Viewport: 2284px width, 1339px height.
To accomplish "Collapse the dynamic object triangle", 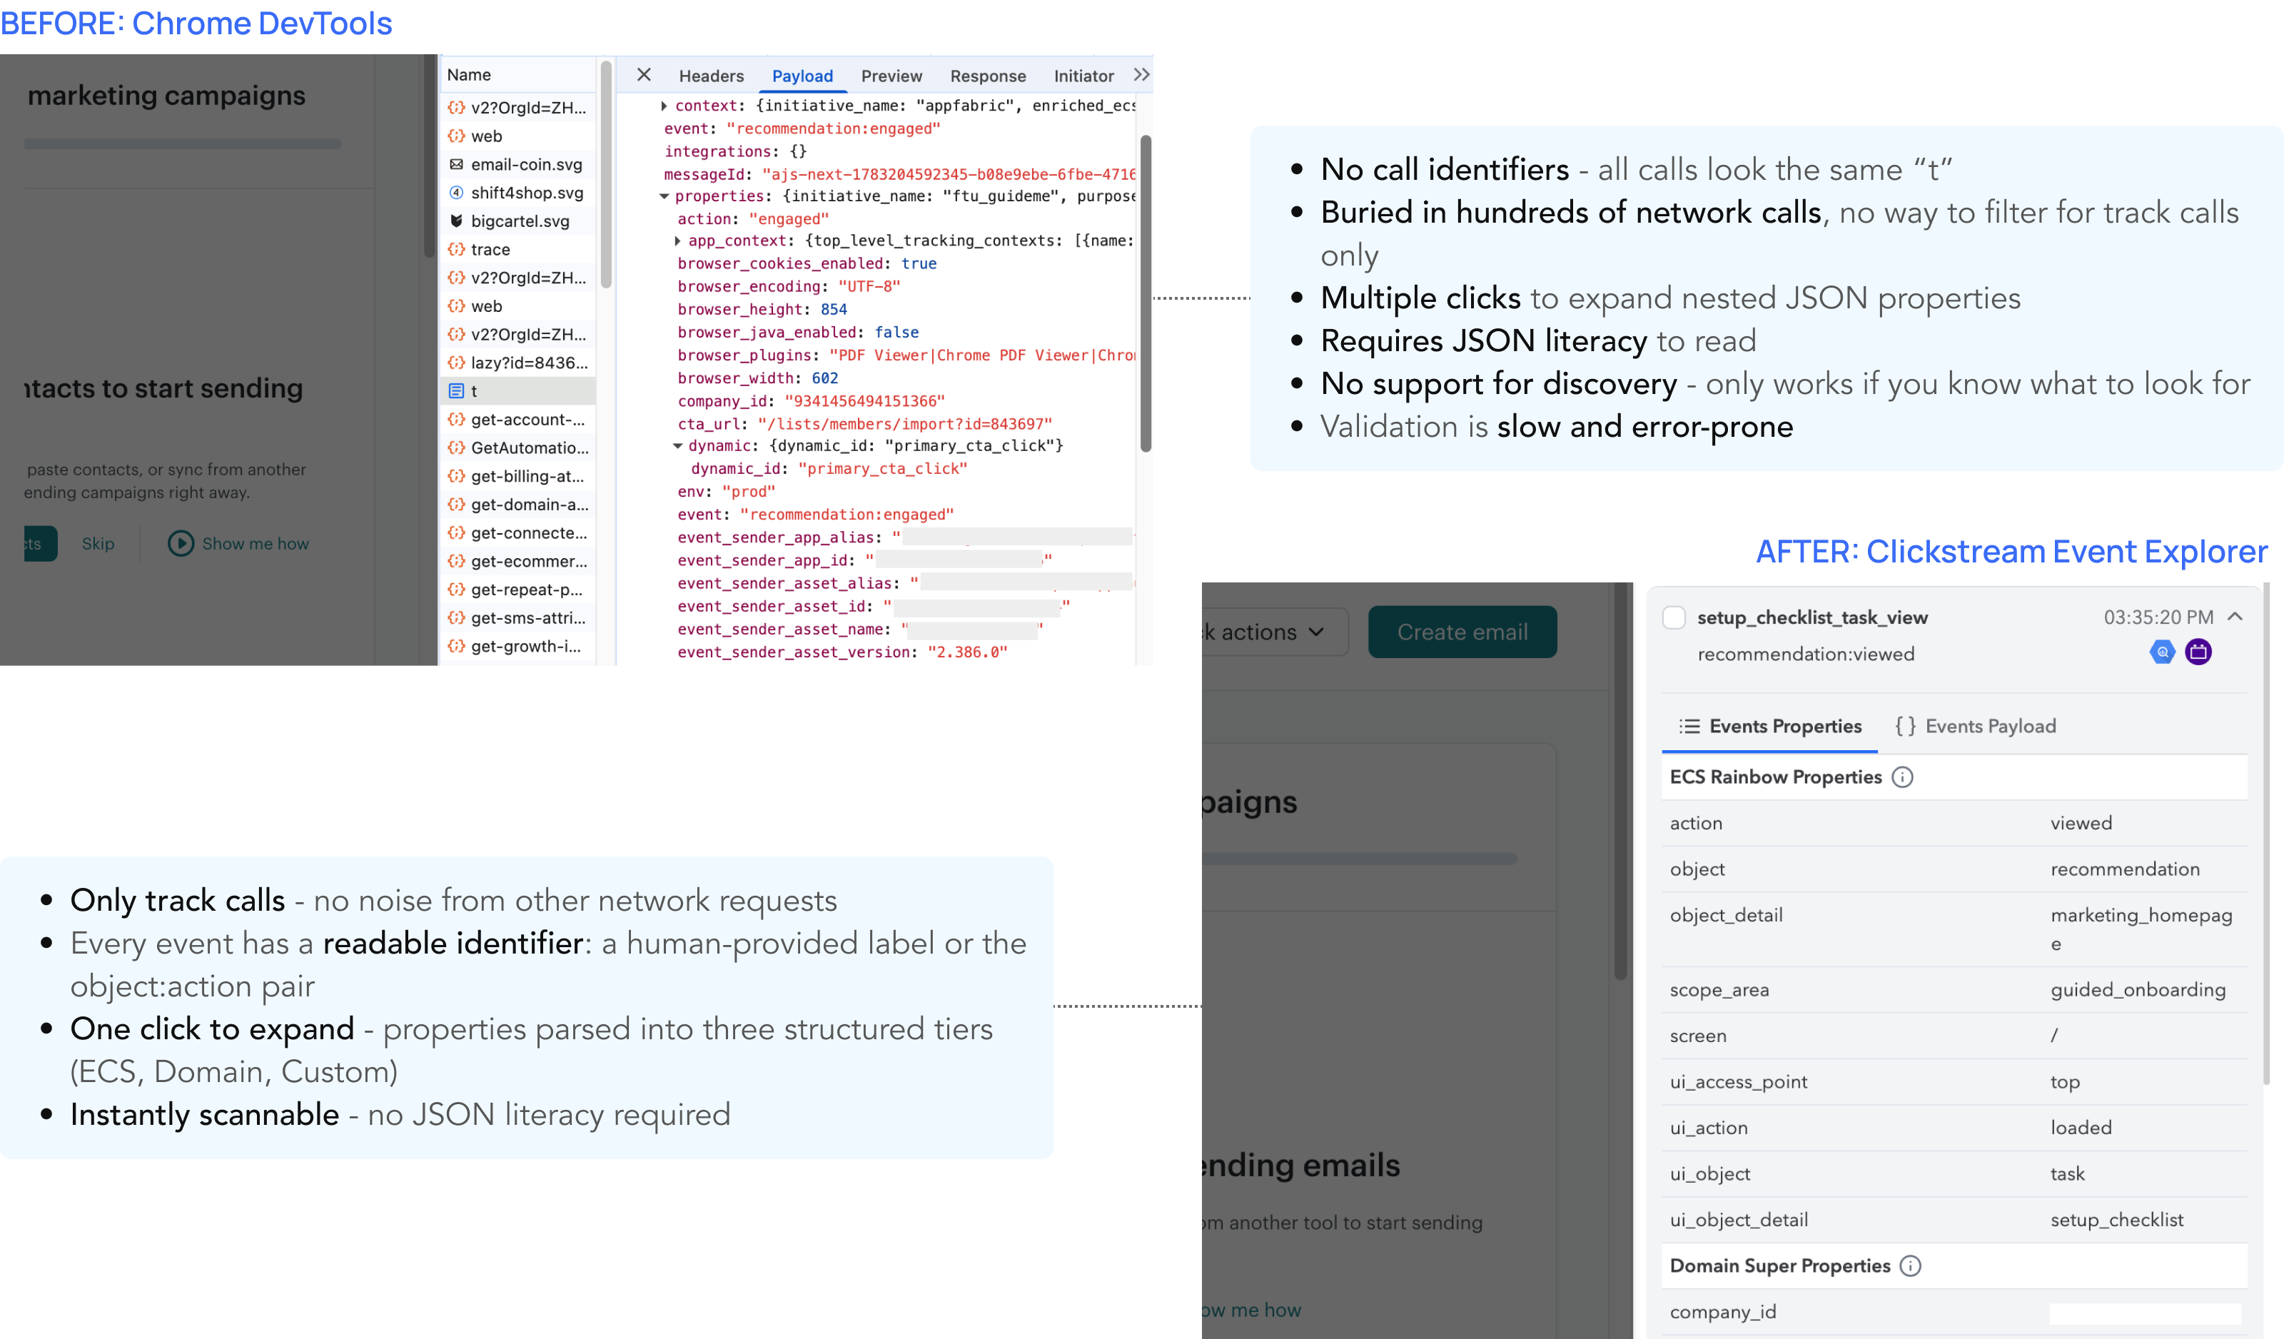I will click(x=678, y=446).
